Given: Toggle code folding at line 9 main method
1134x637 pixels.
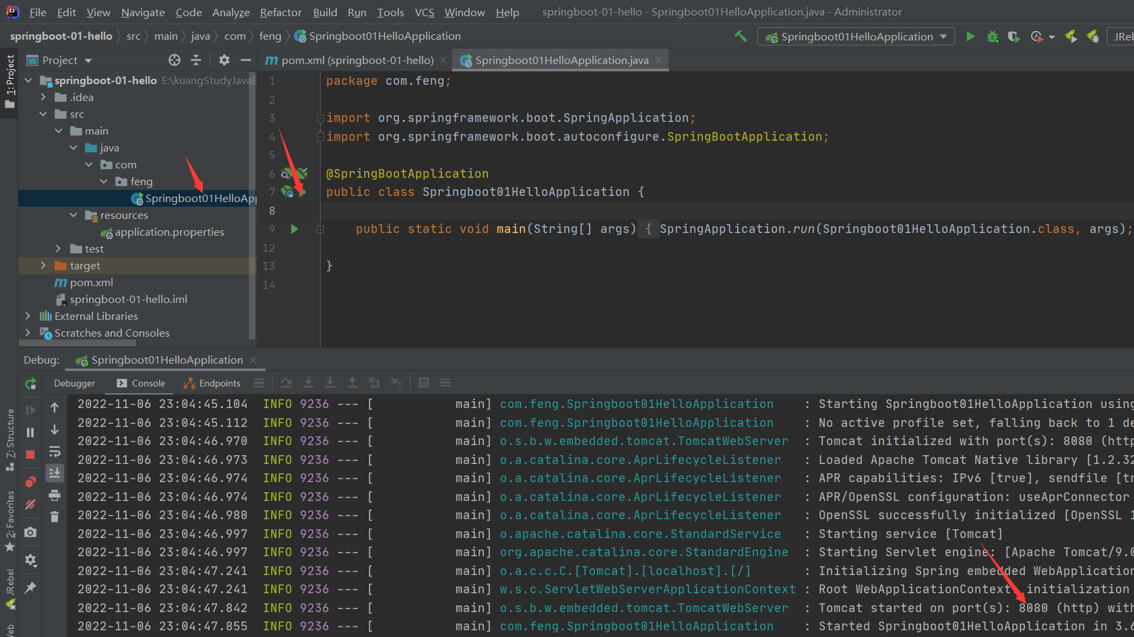Looking at the screenshot, I should pyautogui.click(x=321, y=230).
